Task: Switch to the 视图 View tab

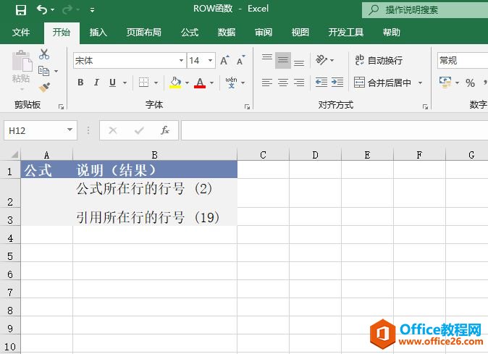Action: [300, 33]
